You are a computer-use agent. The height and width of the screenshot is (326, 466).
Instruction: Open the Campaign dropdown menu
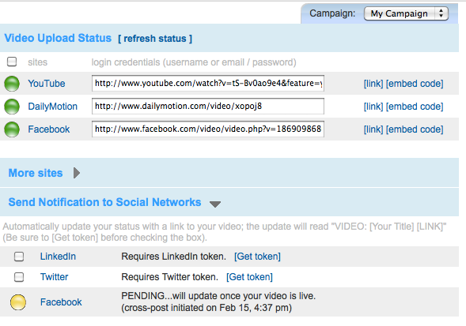pyautogui.click(x=406, y=13)
